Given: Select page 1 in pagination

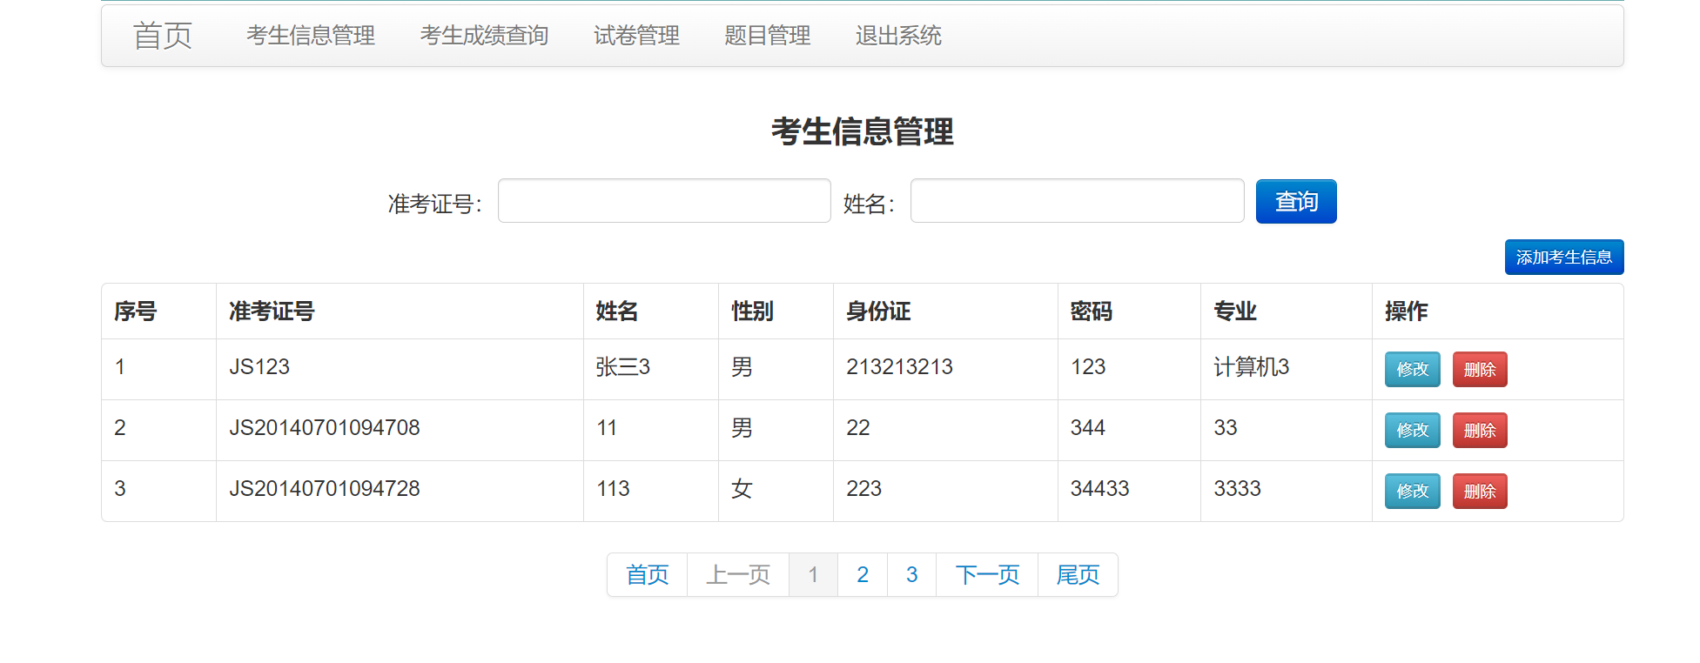Looking at the screenshot, I should pos(813,575).
